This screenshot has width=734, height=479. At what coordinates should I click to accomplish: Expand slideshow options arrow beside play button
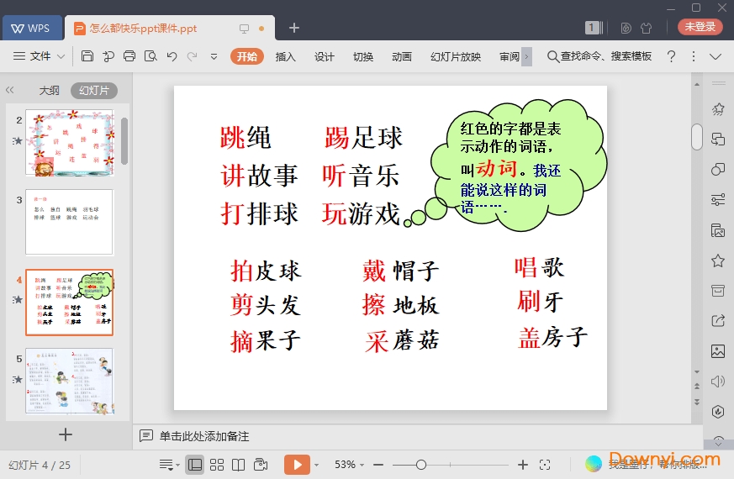pyautogui.click(x=317, y=465)
